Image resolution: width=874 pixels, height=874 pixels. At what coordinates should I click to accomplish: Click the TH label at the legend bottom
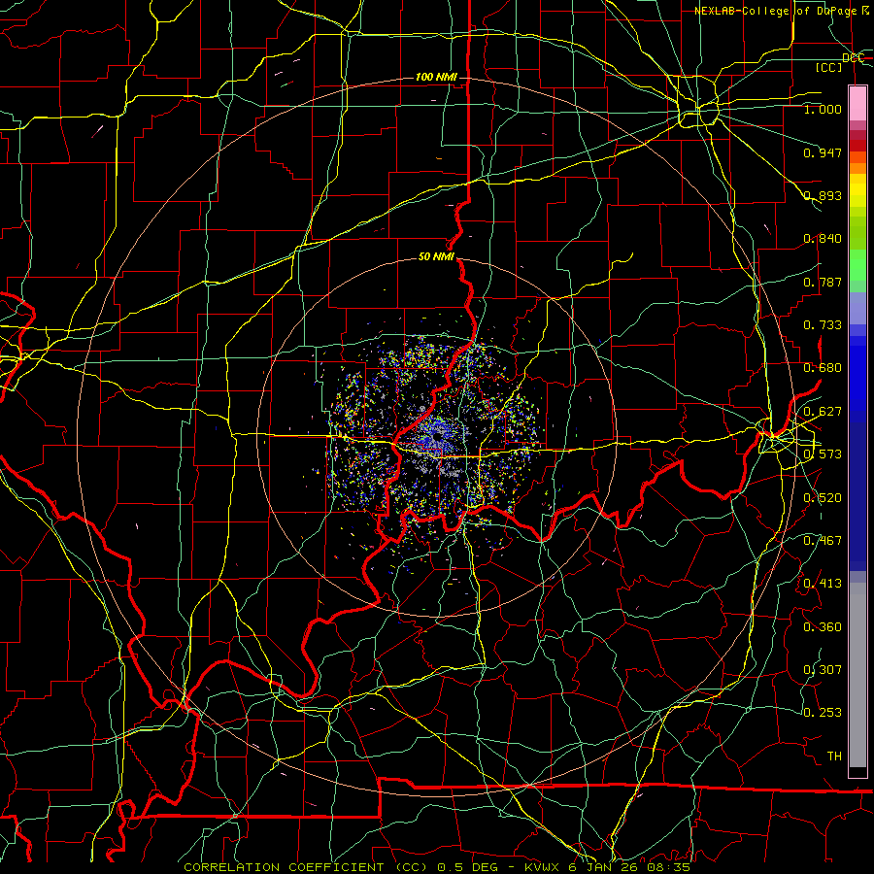tap(834, 756)
